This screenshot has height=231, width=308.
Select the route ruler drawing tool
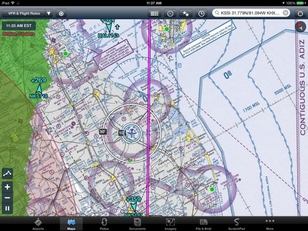point(7,174)
